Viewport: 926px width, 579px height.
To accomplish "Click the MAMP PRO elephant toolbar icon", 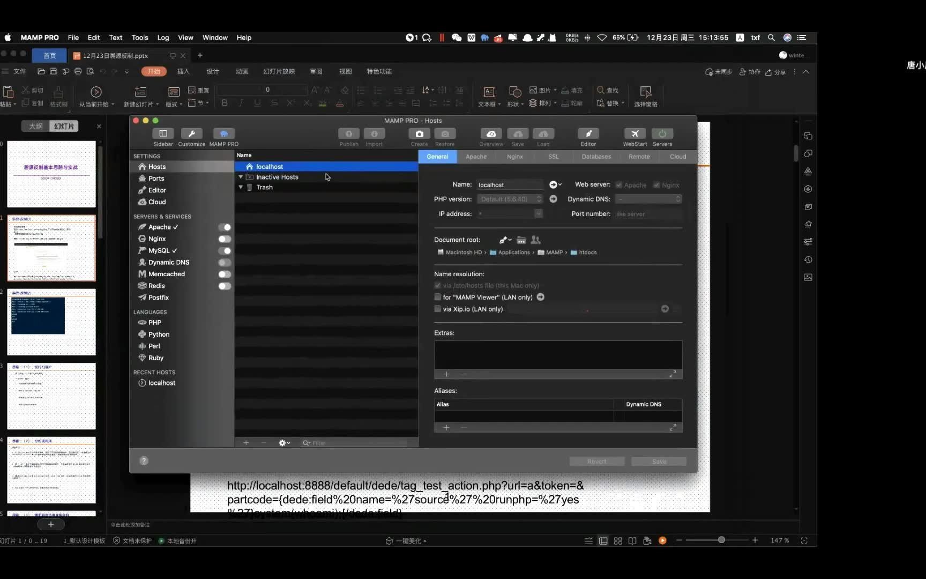I will (224, 133).
